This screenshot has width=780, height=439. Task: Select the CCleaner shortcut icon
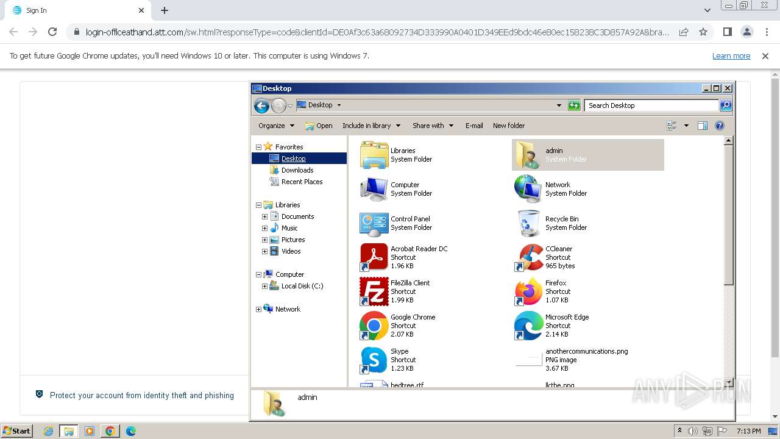click(528, 257)
